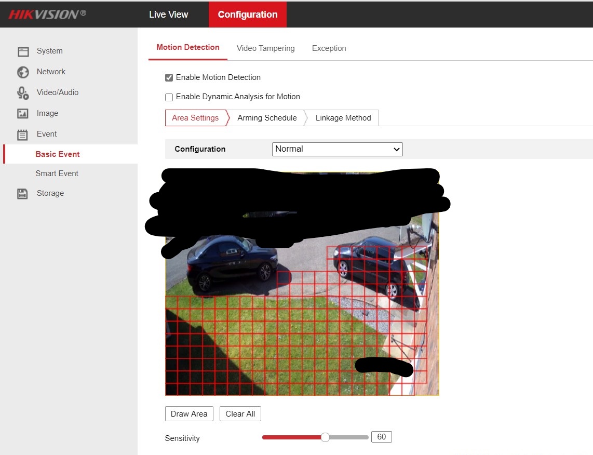Viewport: 593px width, 455px height.
Task: Open the Configuration Normal dropdown
Action: 337,149
